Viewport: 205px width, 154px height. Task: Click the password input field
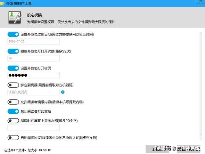[x=33, y=75]
